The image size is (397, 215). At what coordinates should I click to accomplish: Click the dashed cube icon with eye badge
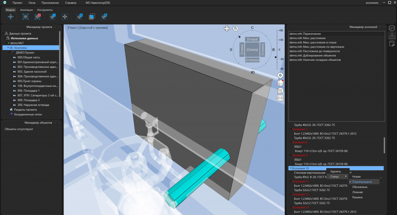(79, 17)
